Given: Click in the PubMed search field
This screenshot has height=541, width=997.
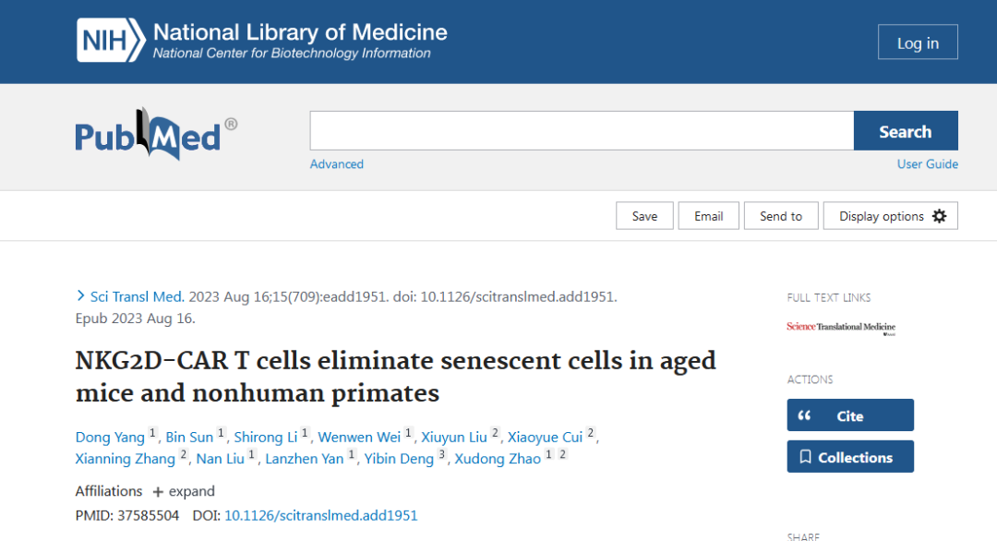Looking at the screenshot, I should click(582, 131).
